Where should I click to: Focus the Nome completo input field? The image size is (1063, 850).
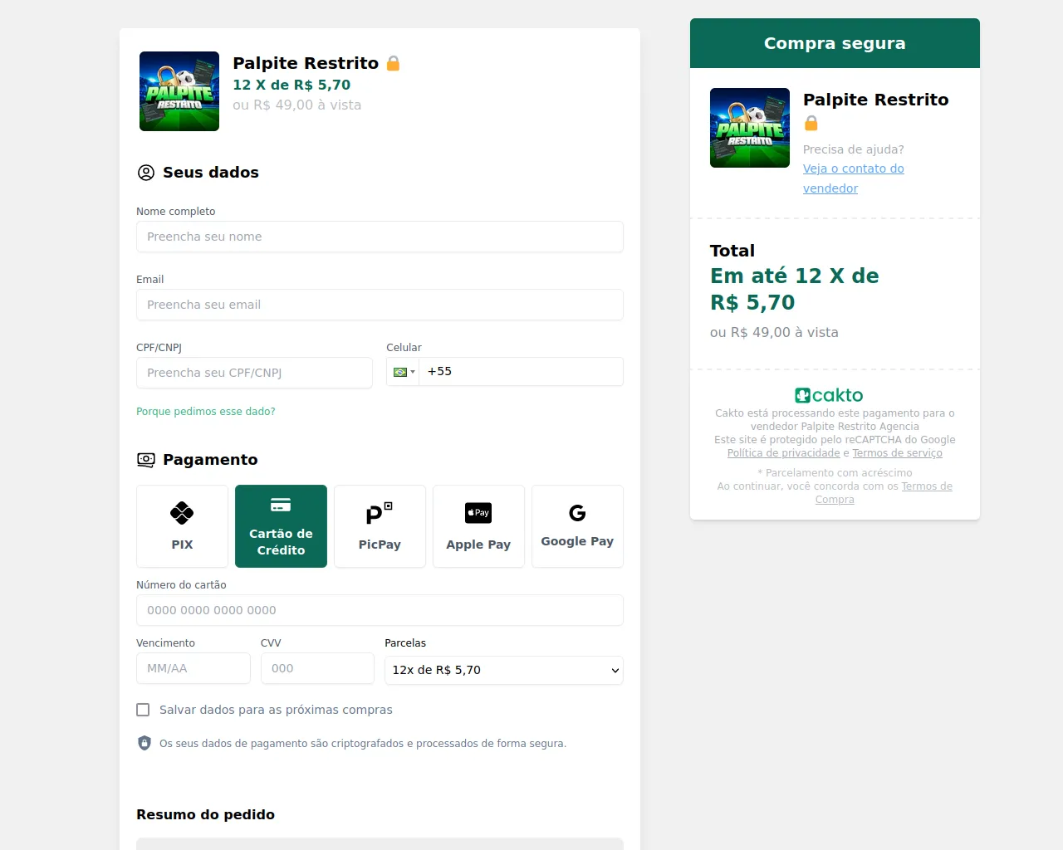[380, 237]
